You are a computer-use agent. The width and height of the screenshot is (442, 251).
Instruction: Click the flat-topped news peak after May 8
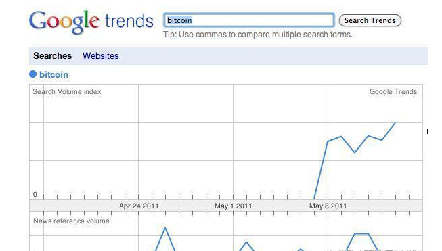[x=361, y=233]
